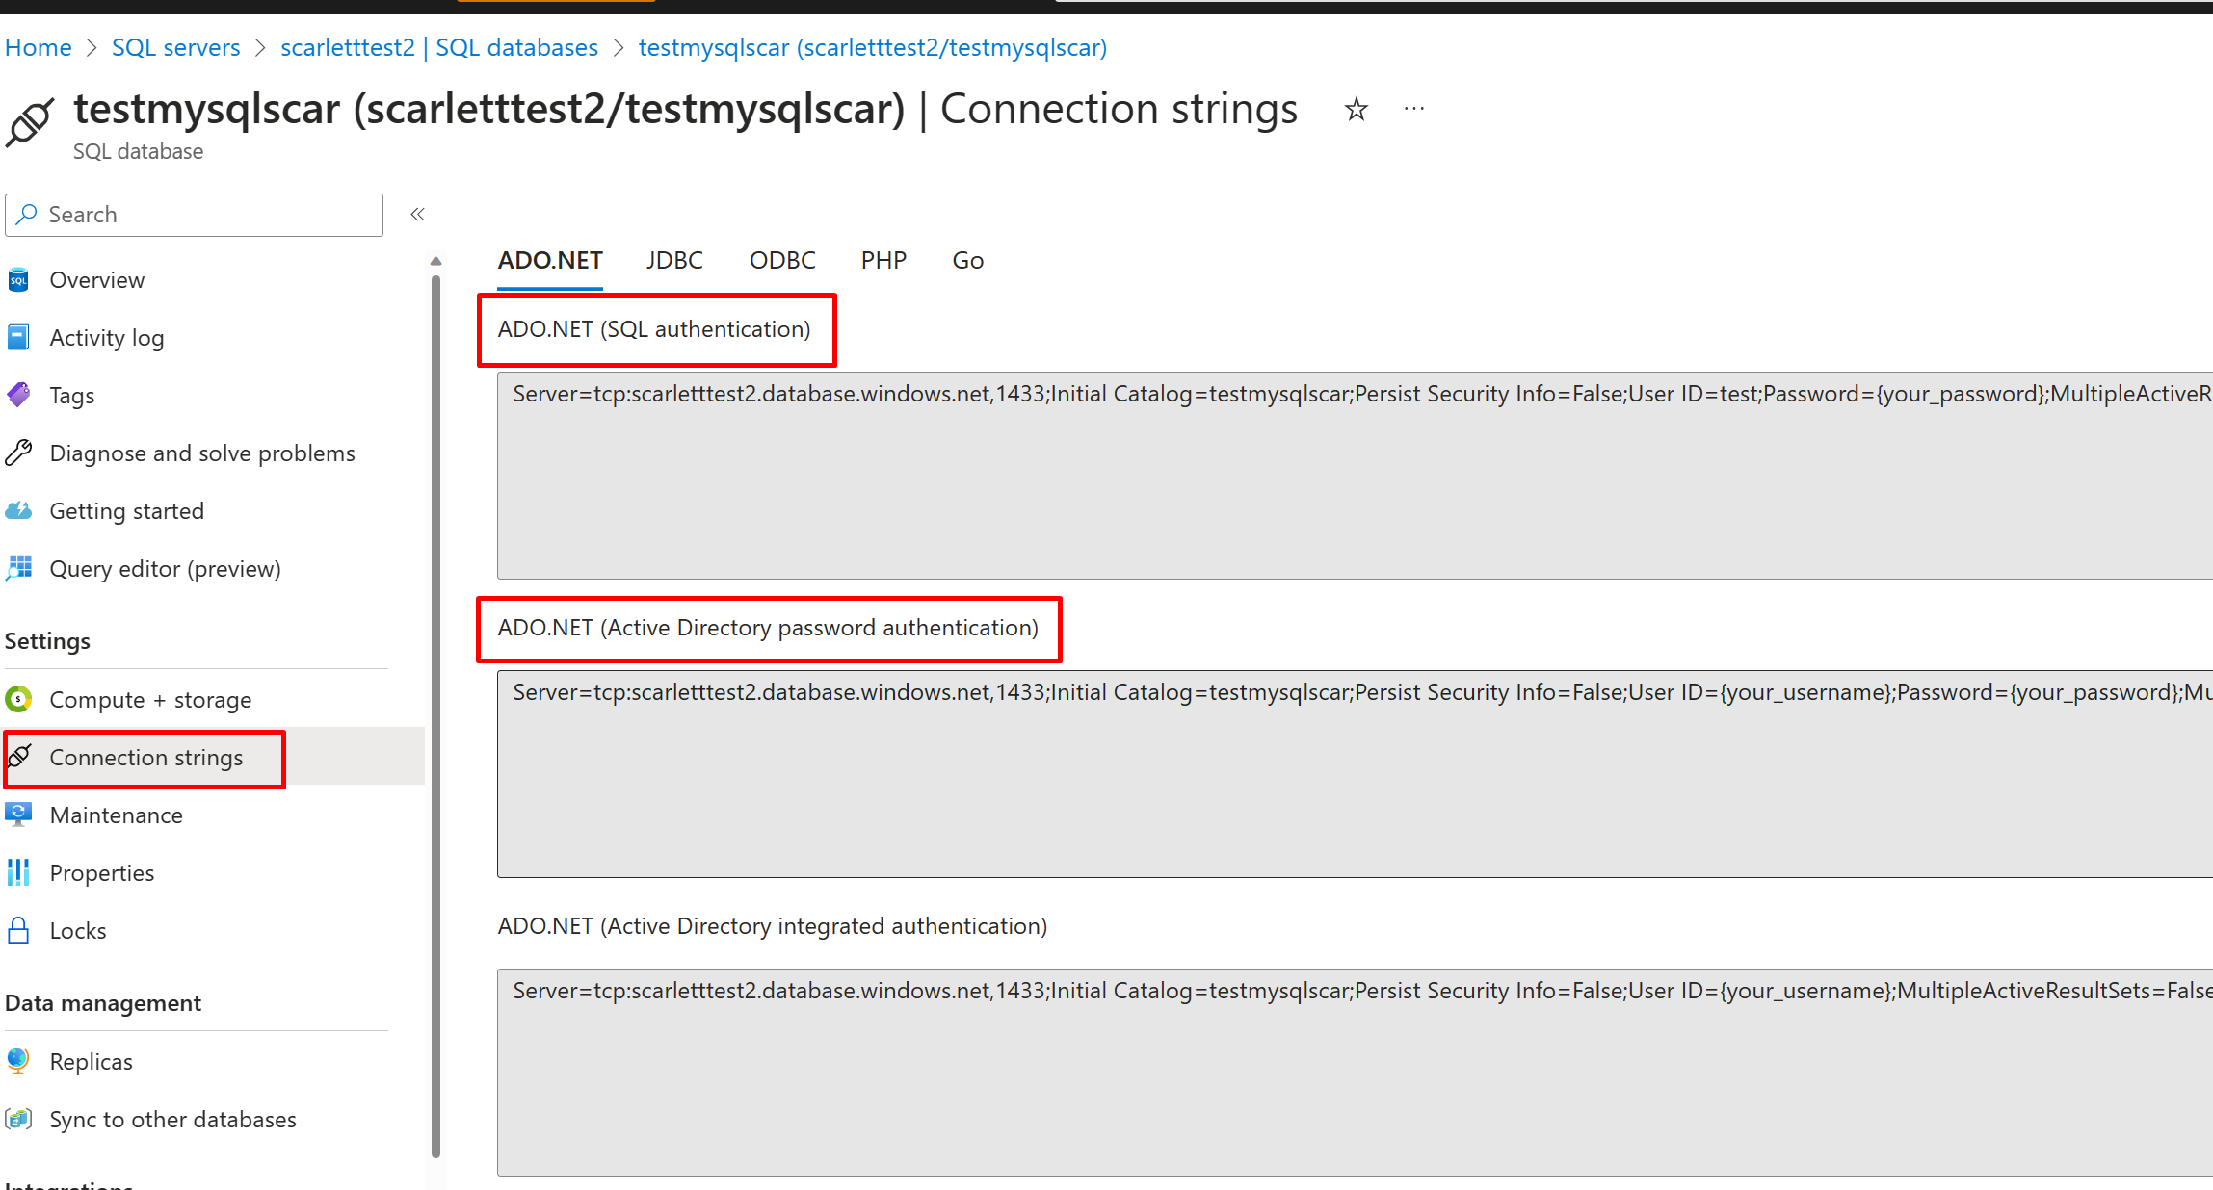Click the purple Tags icon
The width and height of the screenshot is (2213, 1190).
18,395
